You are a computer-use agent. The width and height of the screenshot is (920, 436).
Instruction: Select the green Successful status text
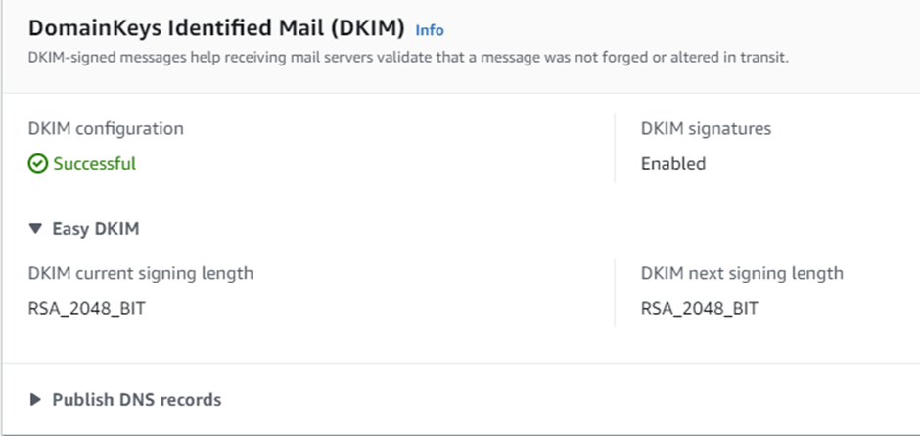pyautogui.click(x=94, y=164)
